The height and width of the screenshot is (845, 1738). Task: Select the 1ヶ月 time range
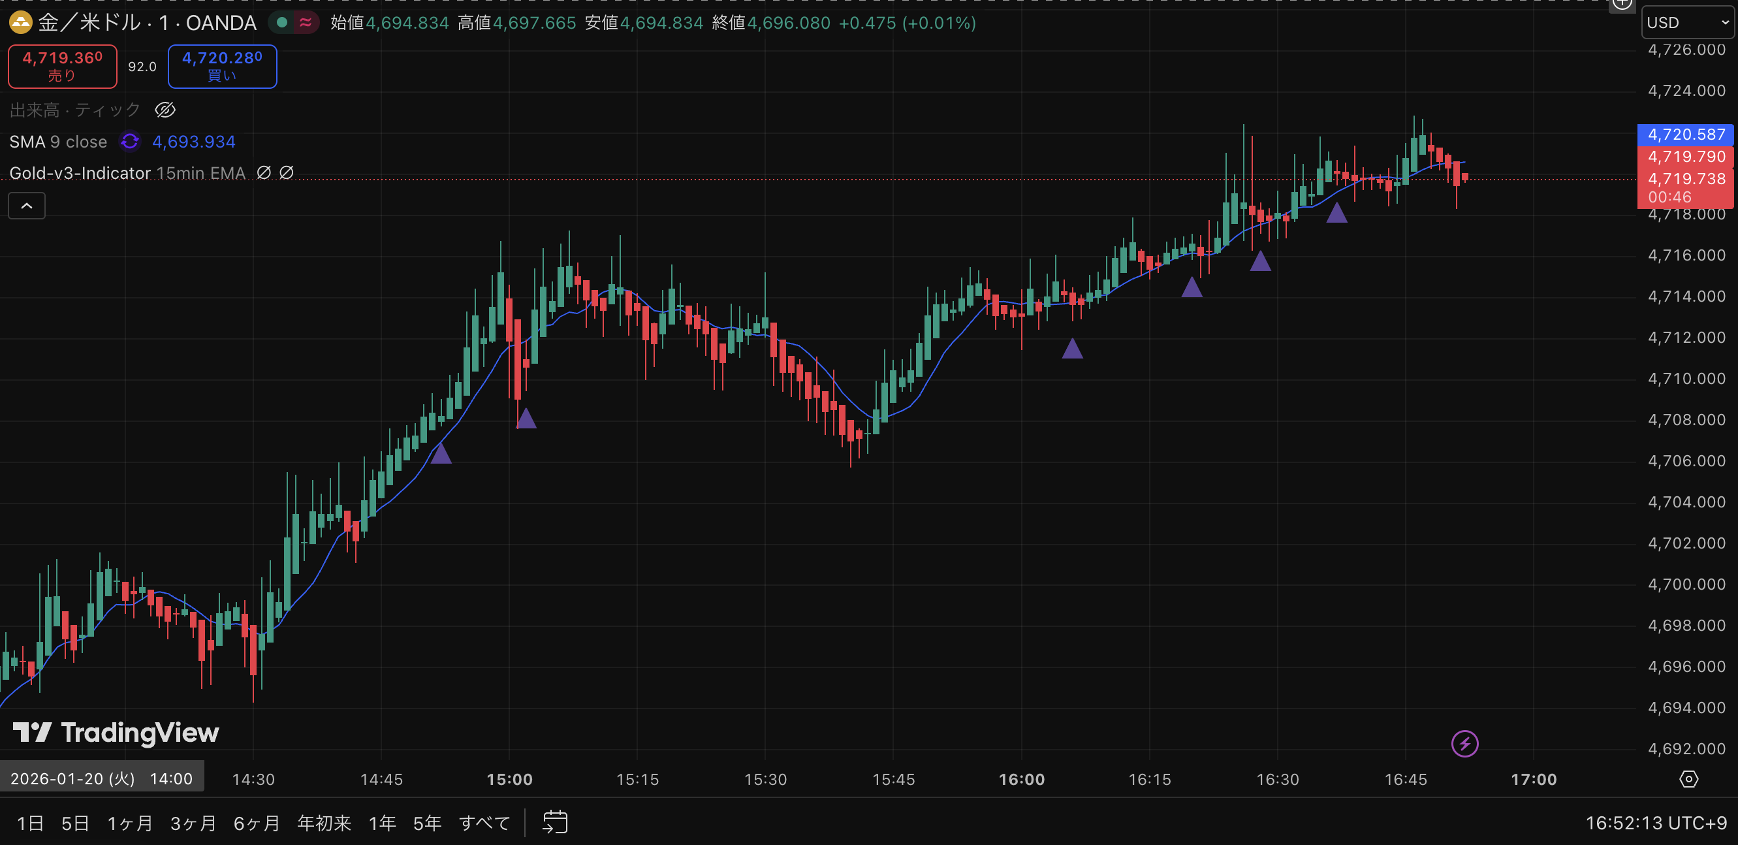[130, 823]
